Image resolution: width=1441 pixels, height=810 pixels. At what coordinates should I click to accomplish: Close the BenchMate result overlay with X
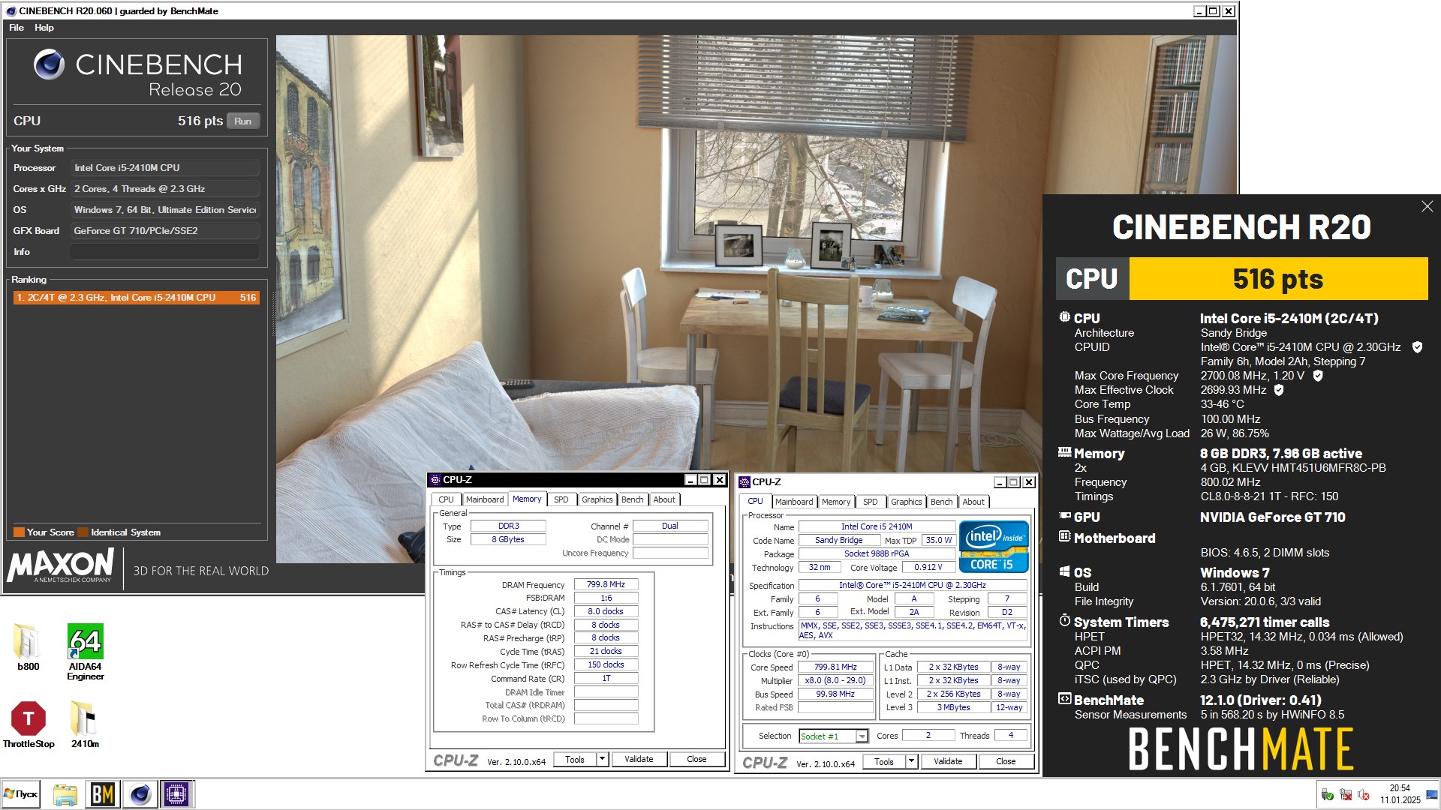tap(1427, 206)
